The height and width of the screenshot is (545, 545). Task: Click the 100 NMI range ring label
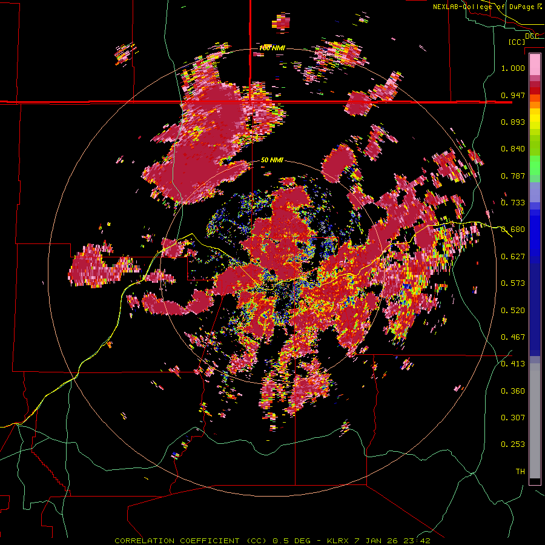point(272,48)
